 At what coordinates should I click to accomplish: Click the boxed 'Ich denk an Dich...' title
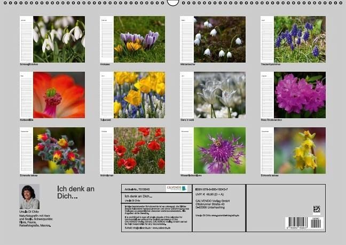pos(138,196)
